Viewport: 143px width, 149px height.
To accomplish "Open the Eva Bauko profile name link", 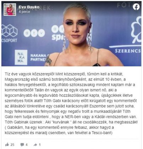I will click(29, 7).
